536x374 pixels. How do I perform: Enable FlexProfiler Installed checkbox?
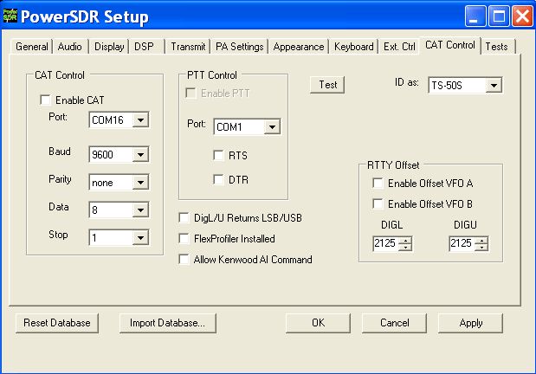(x=184, y=238)
